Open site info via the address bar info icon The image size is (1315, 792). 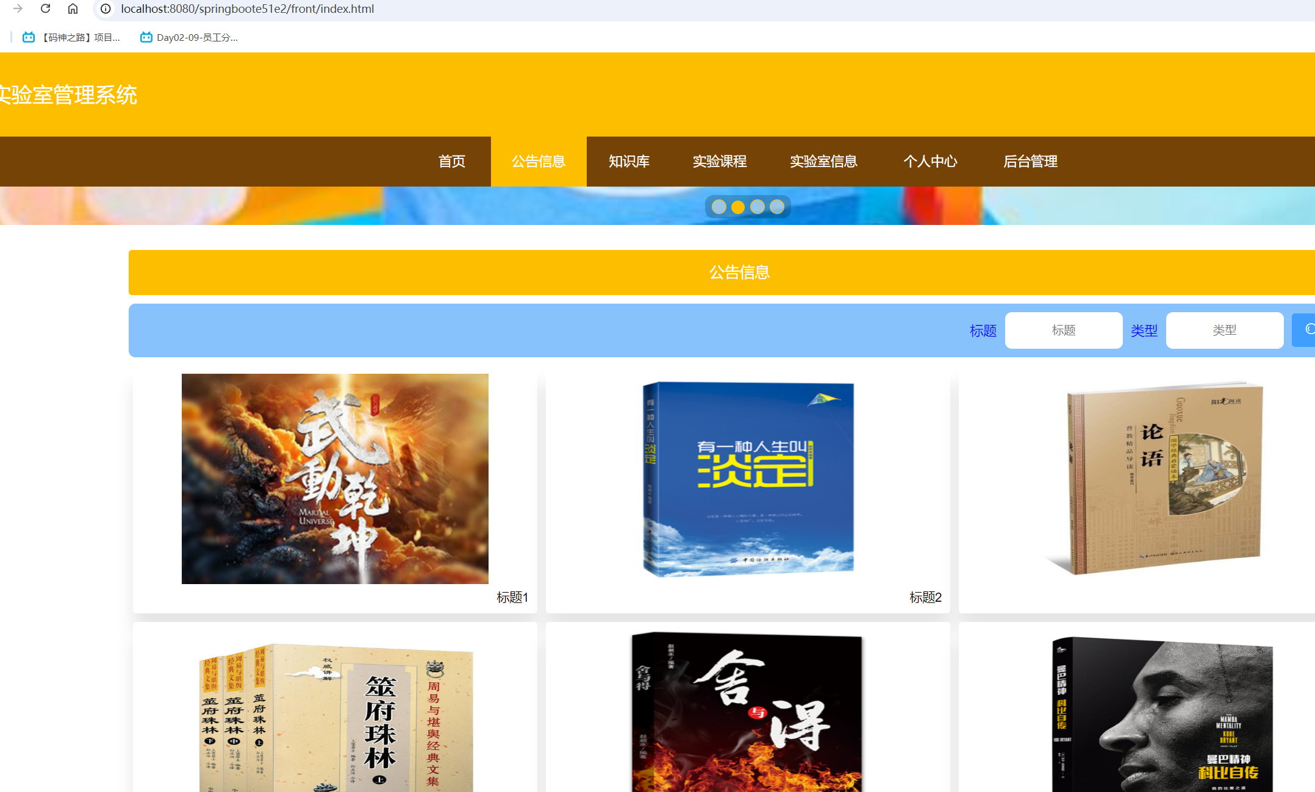coord(105,9)
